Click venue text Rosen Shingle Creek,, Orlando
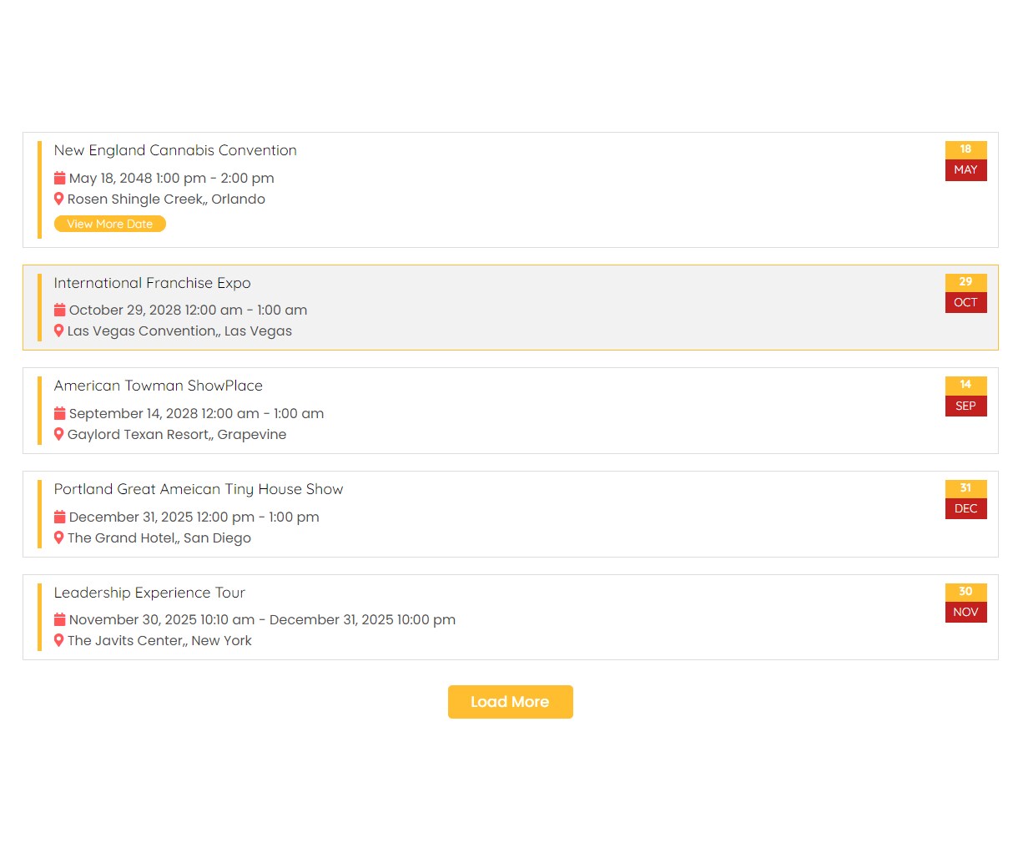 pos(166,199)
